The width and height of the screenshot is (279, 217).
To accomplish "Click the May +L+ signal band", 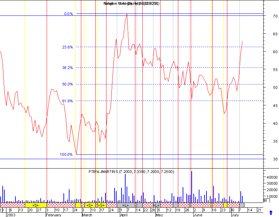I will click(156, 205).
